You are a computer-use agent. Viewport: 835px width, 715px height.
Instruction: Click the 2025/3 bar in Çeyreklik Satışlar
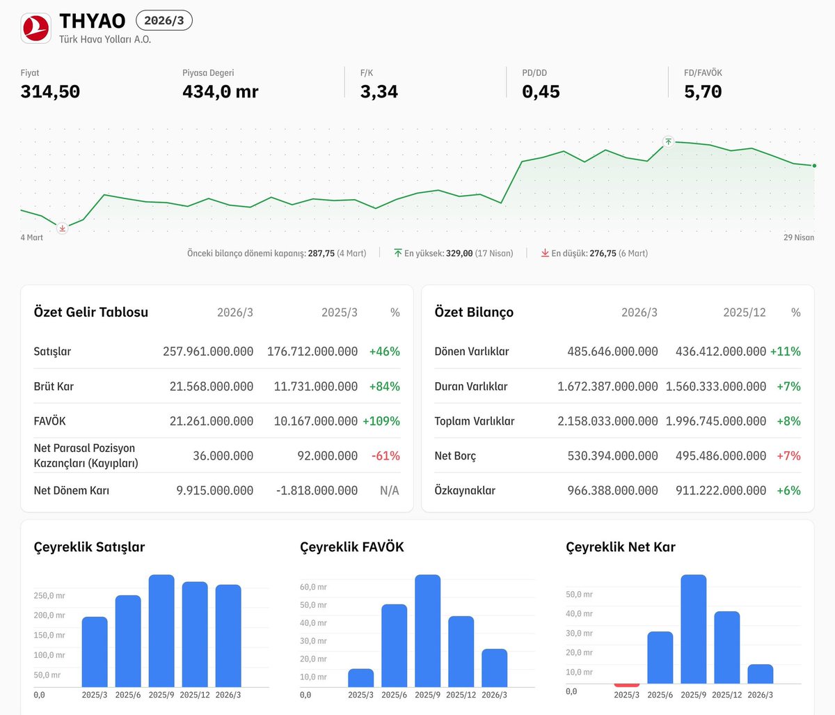click(95, 651)
